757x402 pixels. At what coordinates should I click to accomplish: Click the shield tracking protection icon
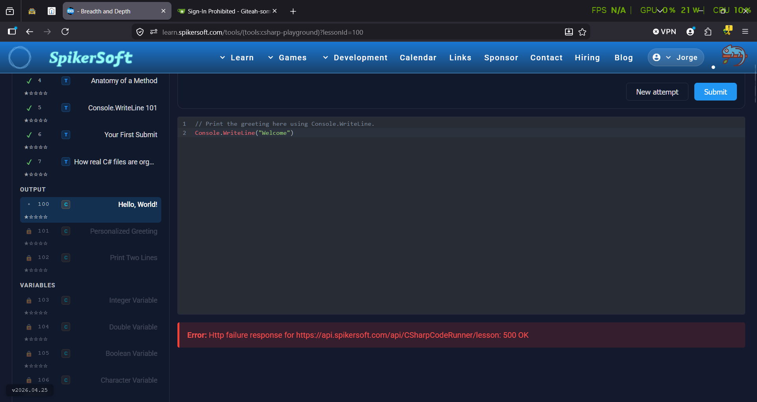pos(140,32)
